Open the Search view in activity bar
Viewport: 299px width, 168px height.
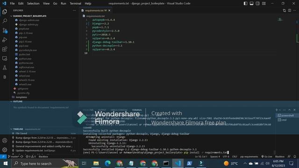[x=5, y=21]
